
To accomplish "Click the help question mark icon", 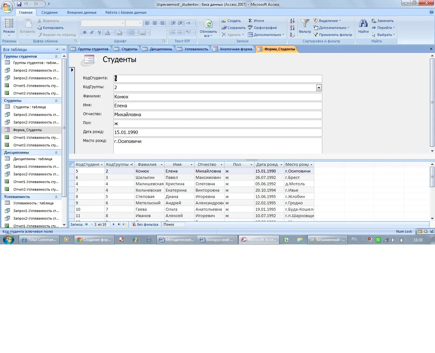I will pyautogui.click(x=431, y=12).
